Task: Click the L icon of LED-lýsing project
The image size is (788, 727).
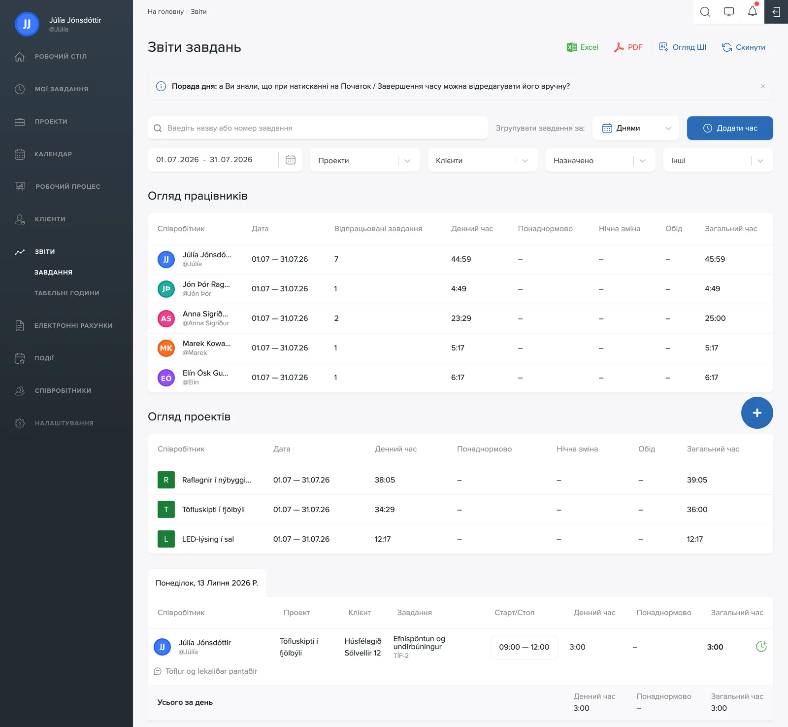Action: 166,539
